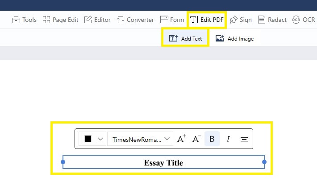The height and width of the screenshot is (182, 317).
Task: Click the right resize handle of text box
Action: [x=264, y=162]
